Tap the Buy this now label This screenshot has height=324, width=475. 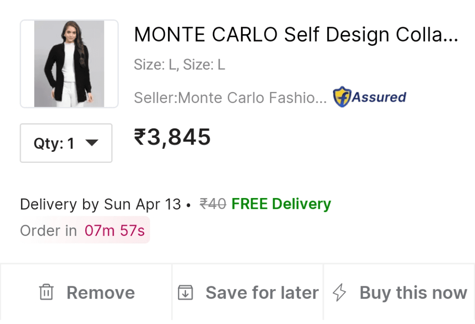[x=413, y=293]
